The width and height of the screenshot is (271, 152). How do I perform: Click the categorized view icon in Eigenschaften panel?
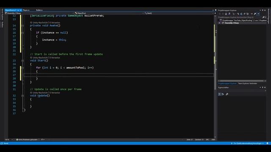coord(219,94)
